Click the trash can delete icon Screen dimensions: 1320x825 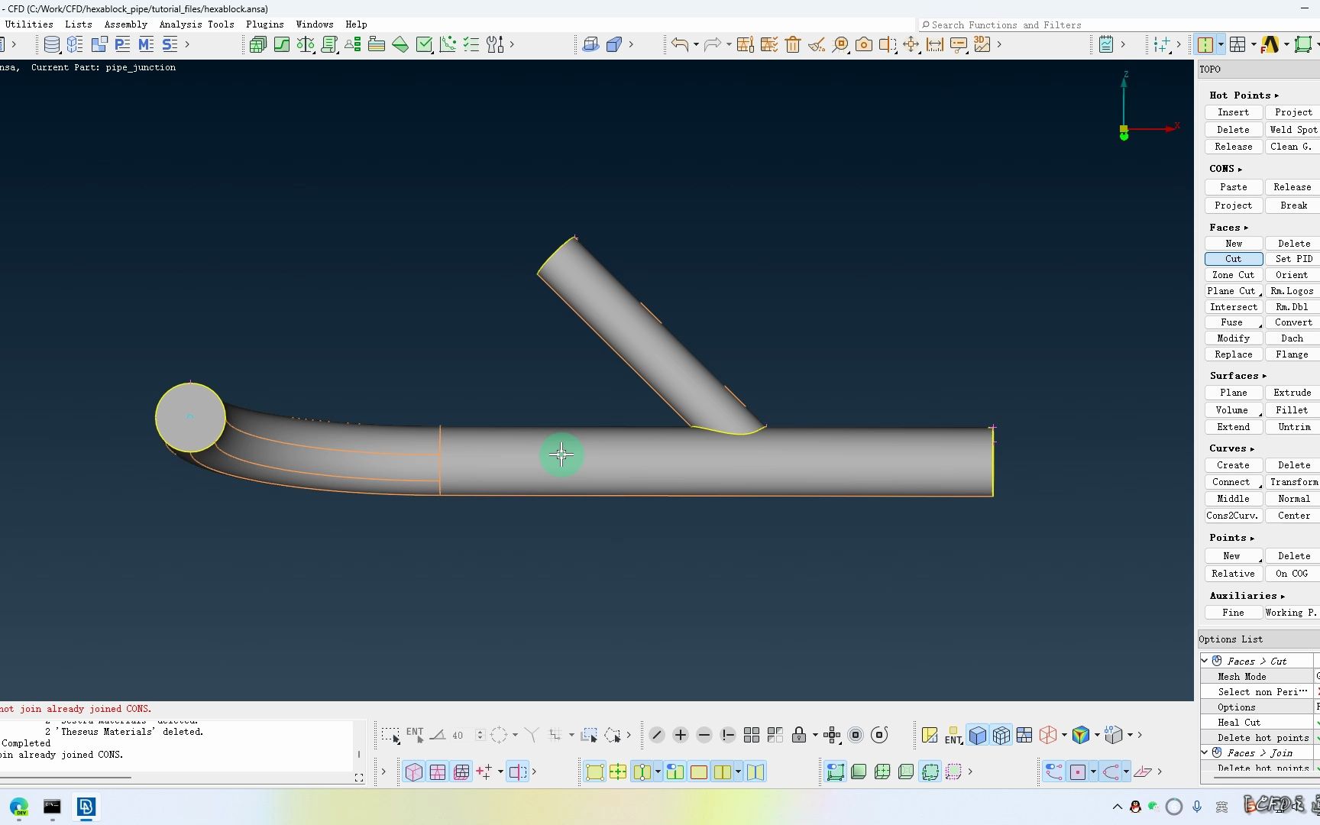pyautogui.click(x=793, y=44)
